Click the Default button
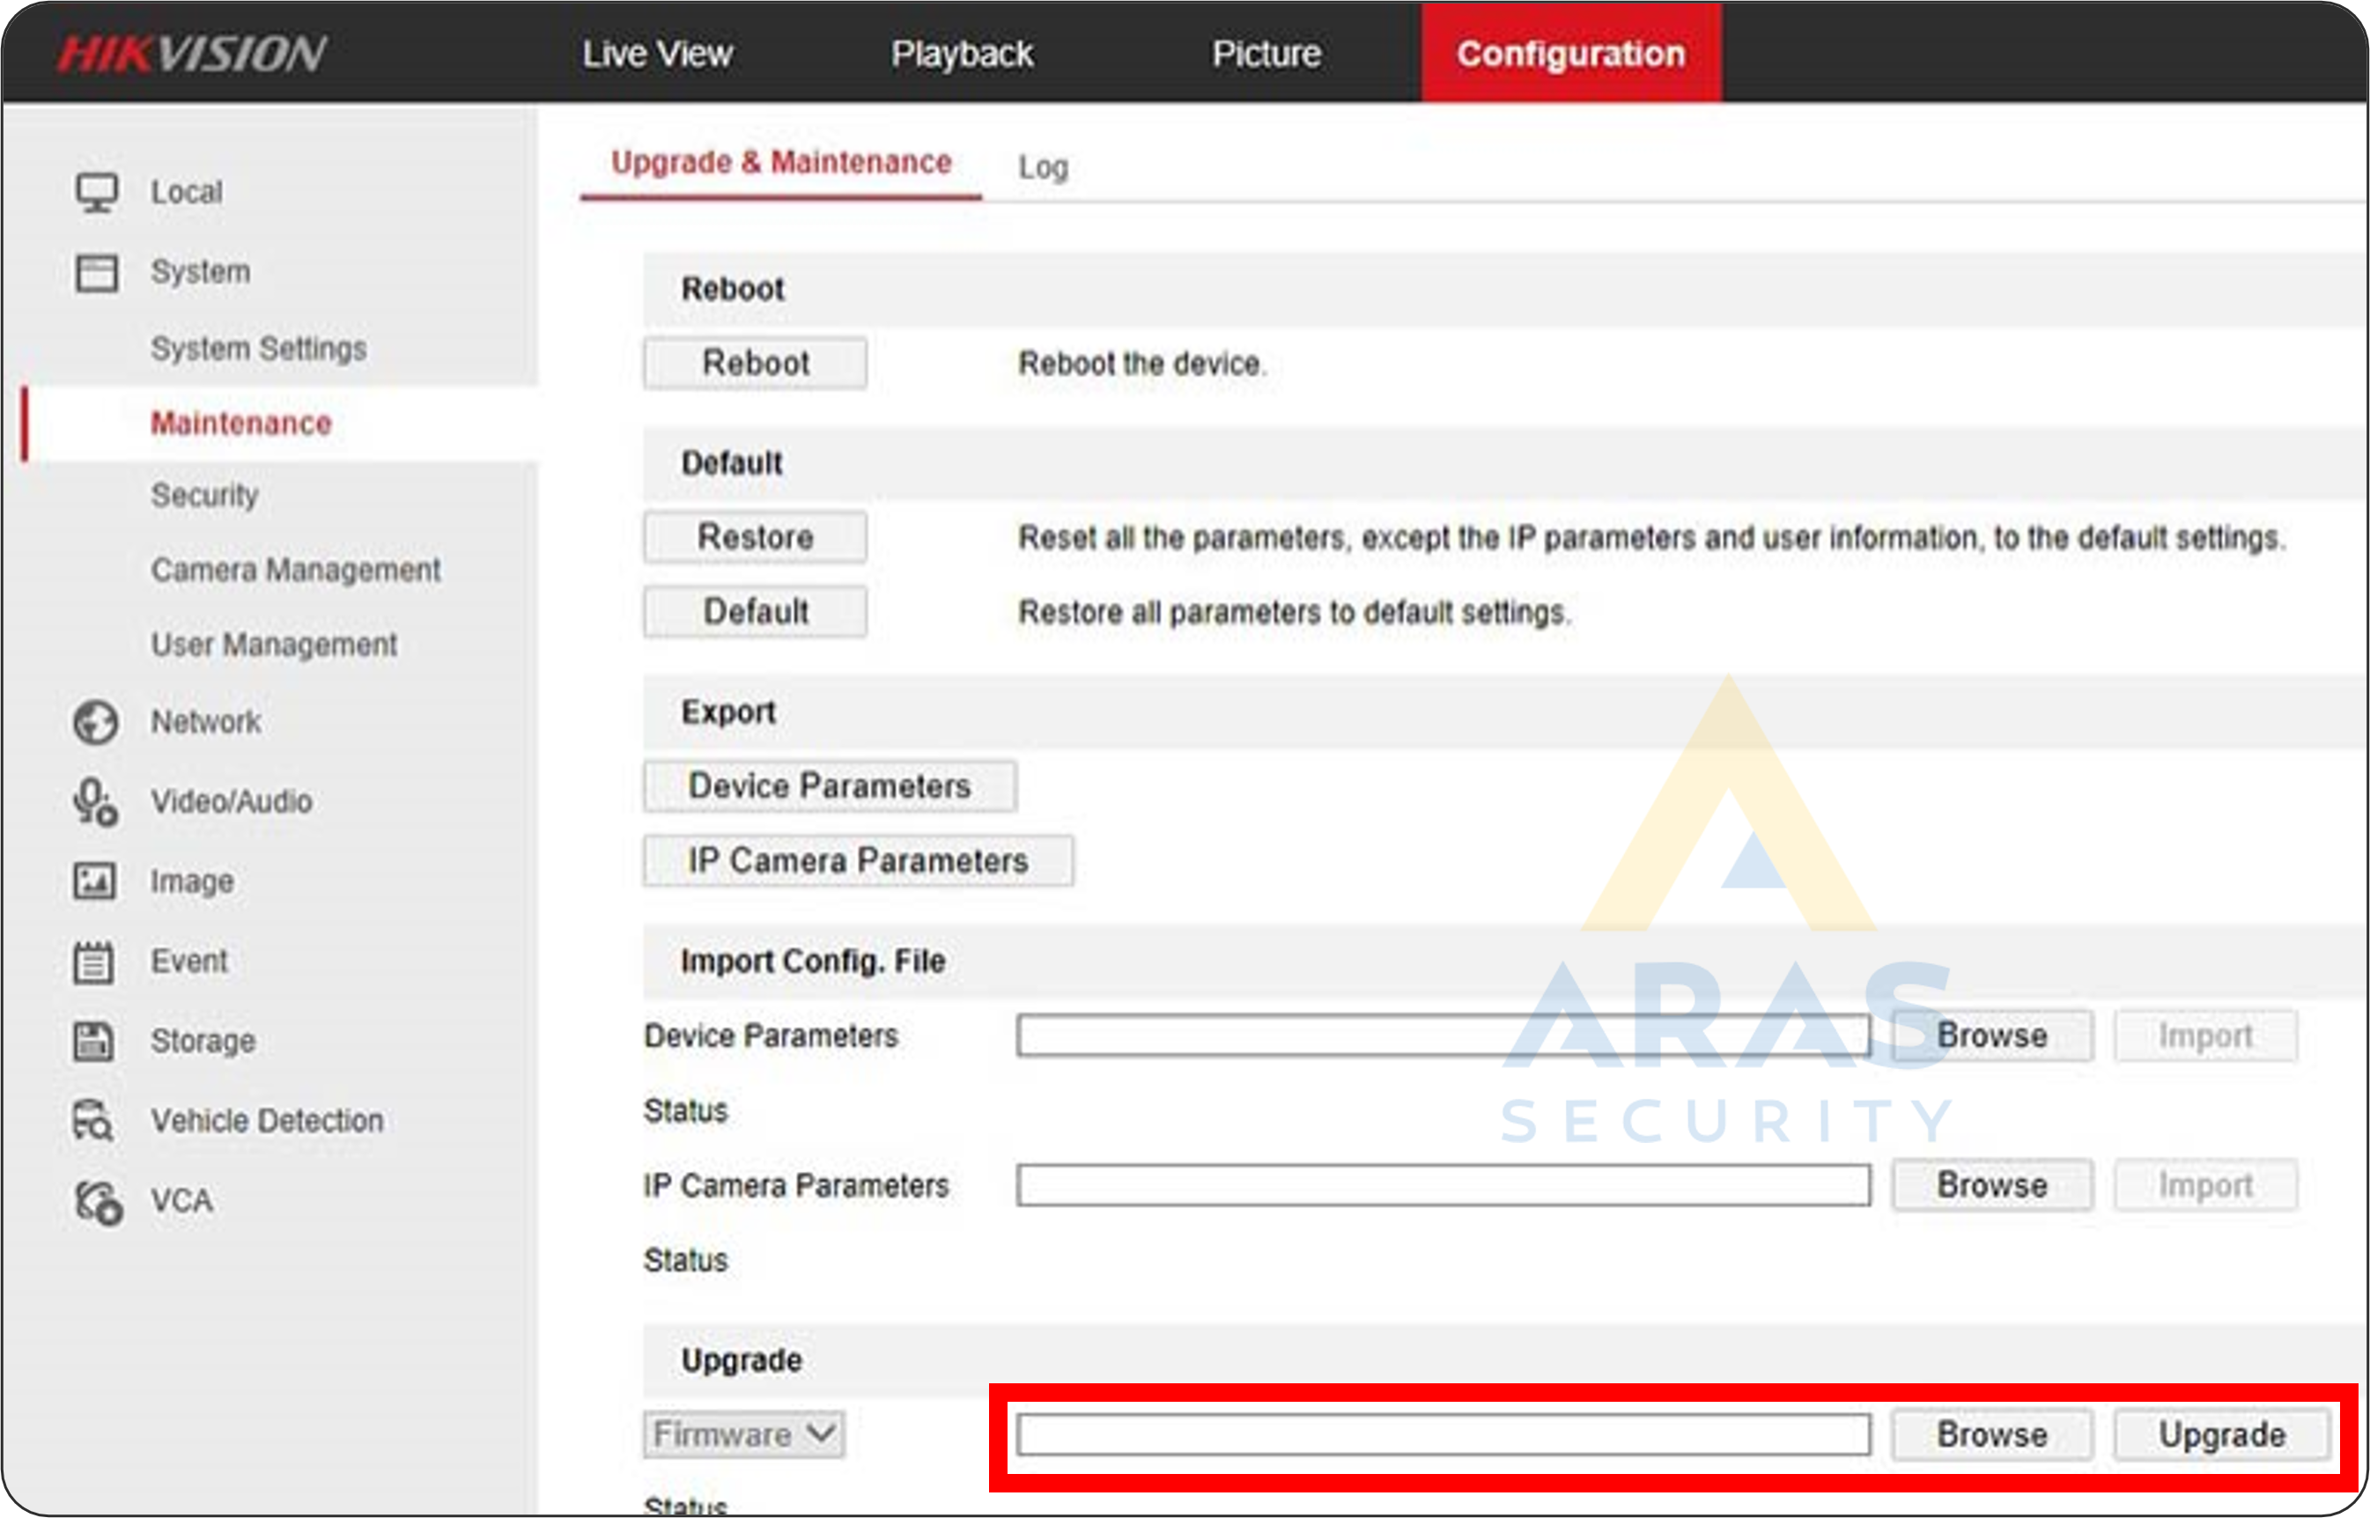The image size is (2370, 1518). [x=755, y=613]
